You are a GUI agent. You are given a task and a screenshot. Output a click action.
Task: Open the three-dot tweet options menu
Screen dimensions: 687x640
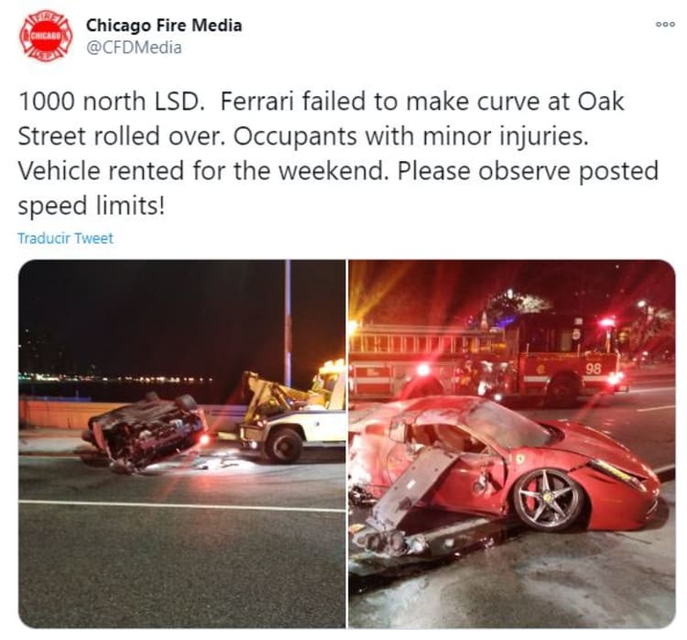[x=665, y=25]
